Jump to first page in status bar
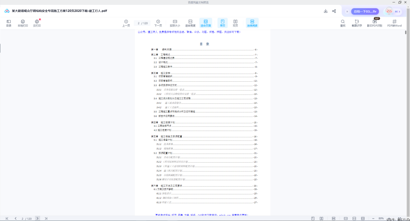Viewport: 410px width, 221px height. (7, 219)
